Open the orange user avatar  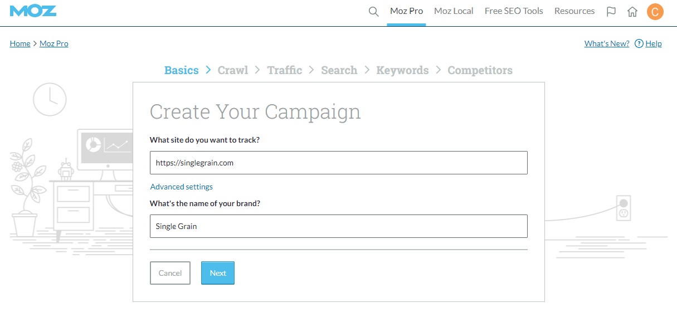point(655,11)
